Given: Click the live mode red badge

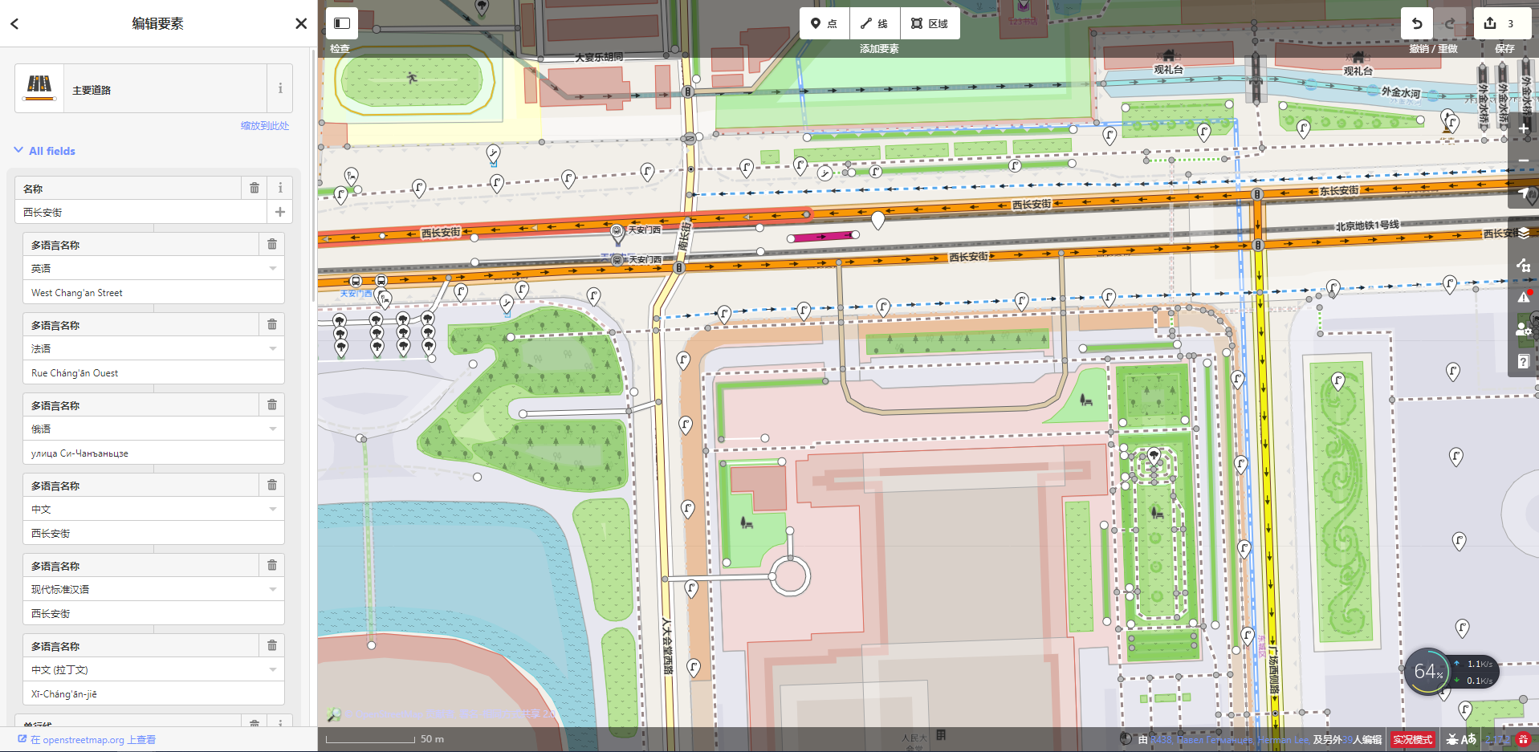Looking at the screenshot, I should pyautogui.click(x=1412, y=740).
